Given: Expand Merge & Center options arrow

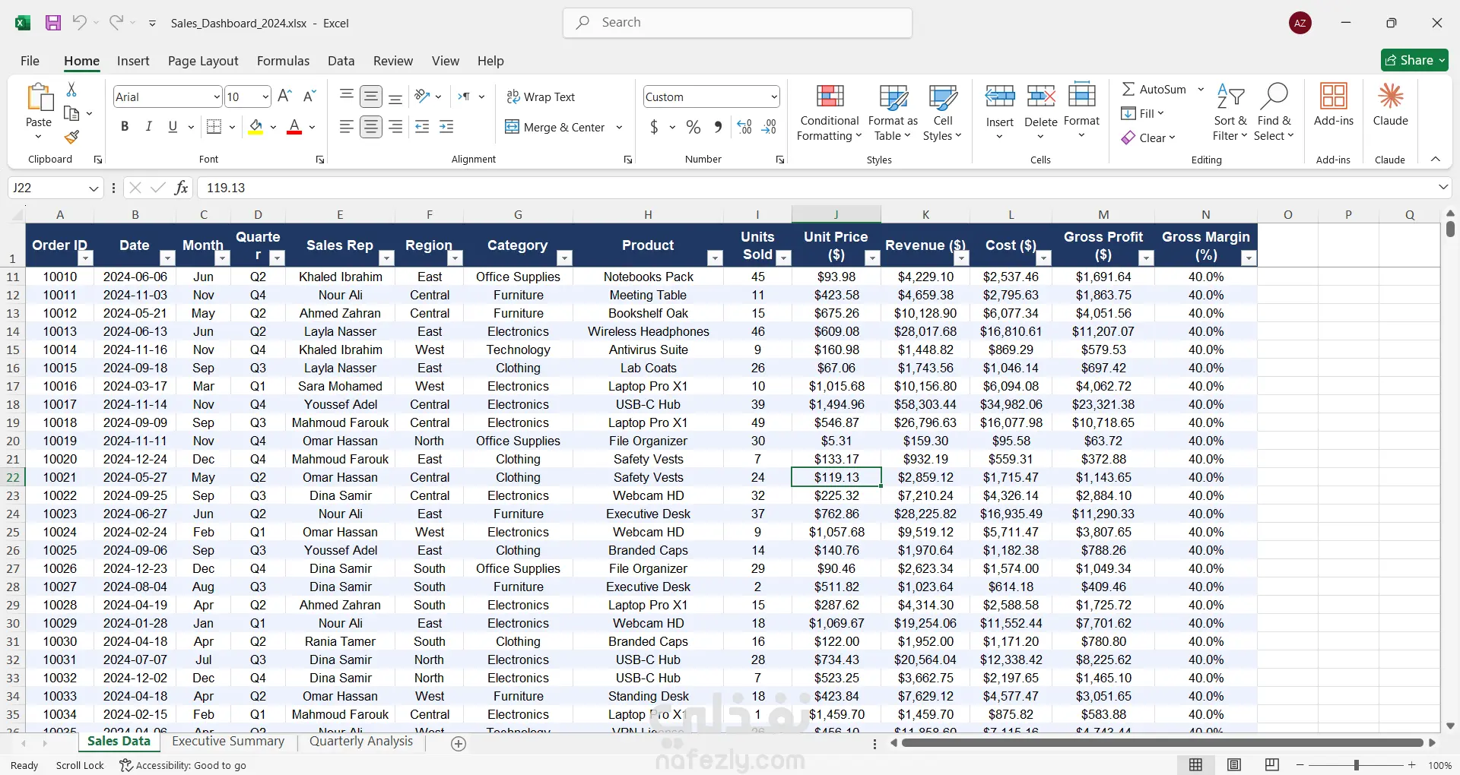Looking at the screenshot, I should tap(619, 127).
